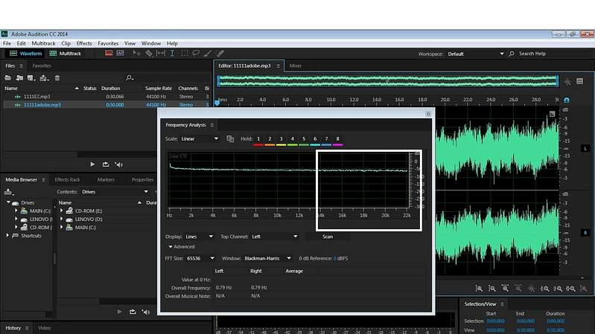The width and height of the screenshot is (595, 334).
Task: Open Top Channel dropdown set to Left
Action: tap(274, 237)
